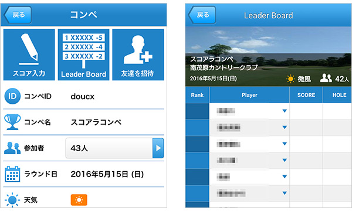
Task: Tap the calendar icon beside ラウンド日
Action: click(12, 173)
